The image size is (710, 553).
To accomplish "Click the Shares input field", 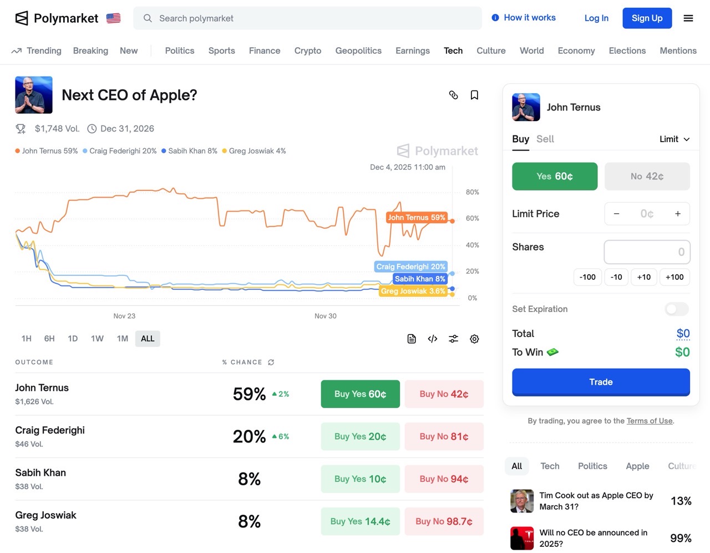I will (647, 252).
